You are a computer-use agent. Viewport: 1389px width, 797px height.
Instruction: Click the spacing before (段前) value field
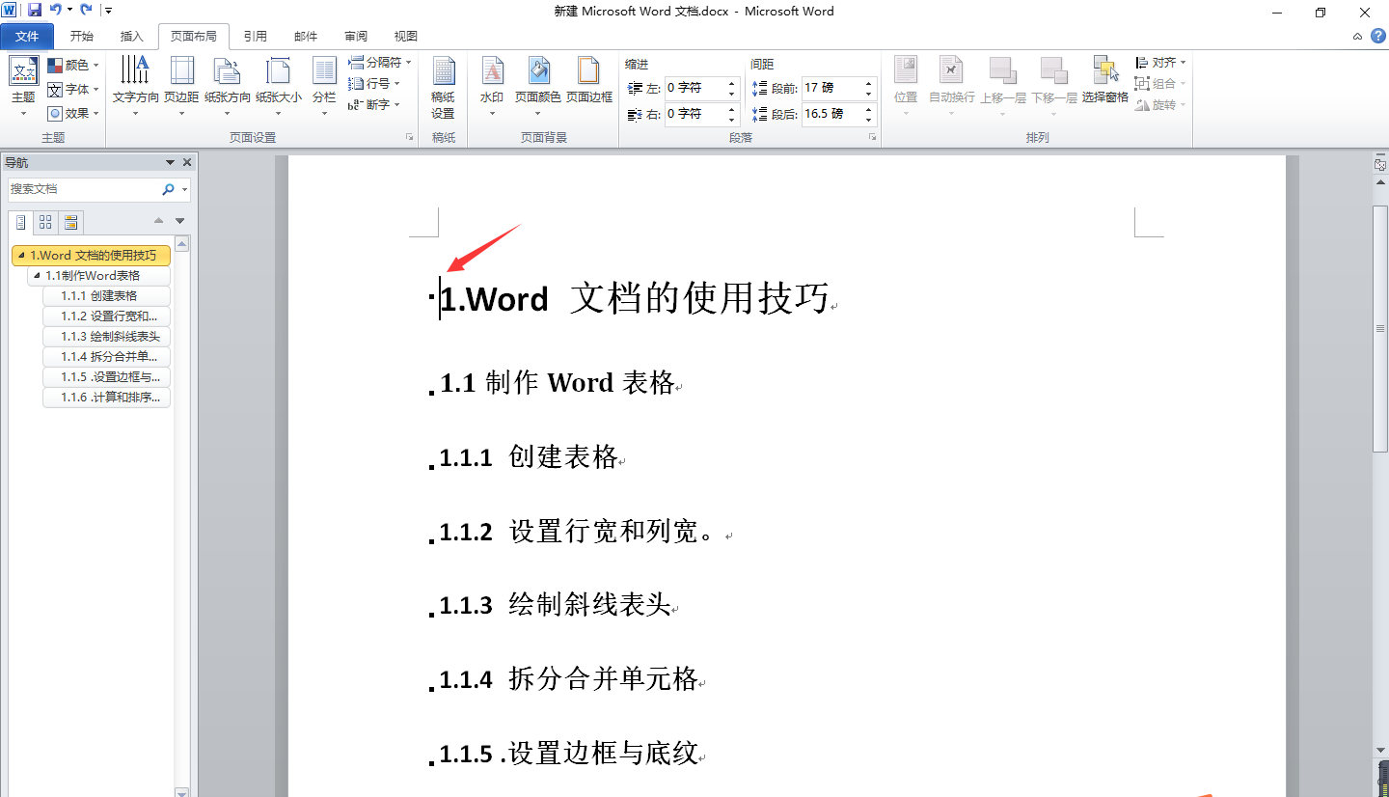831,88
